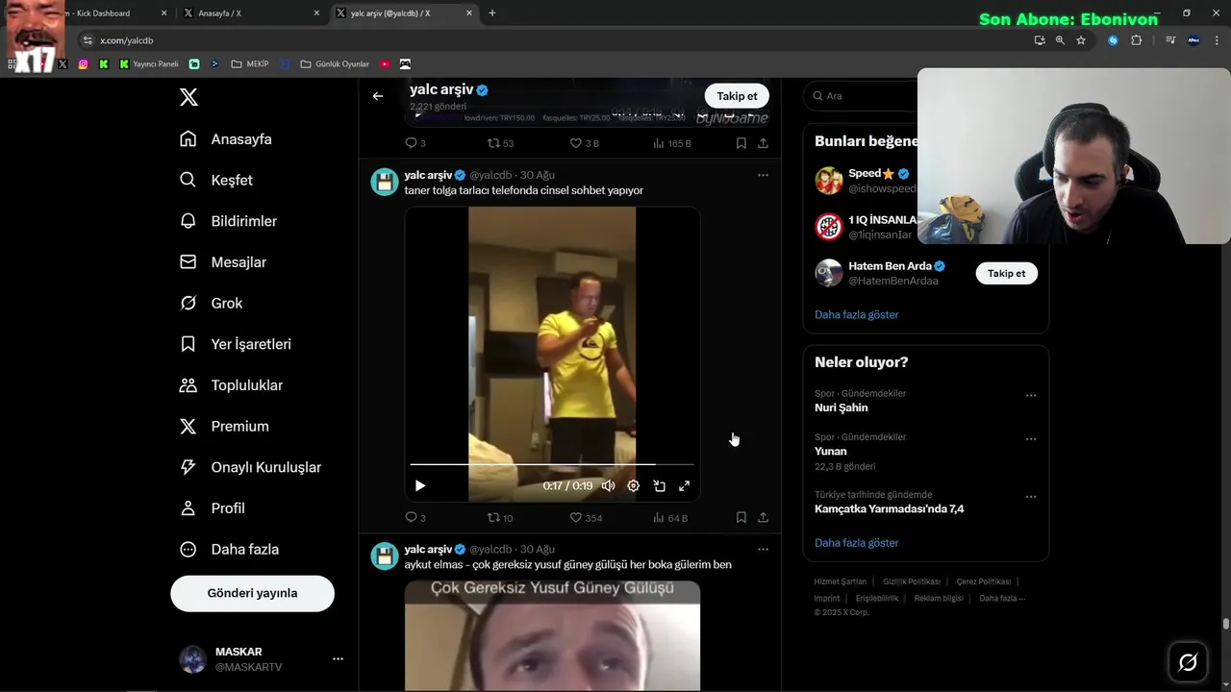The height and width of the screenshot is (692, 1231).
Task: Open MASKAR account options menu
Action: 338,659
